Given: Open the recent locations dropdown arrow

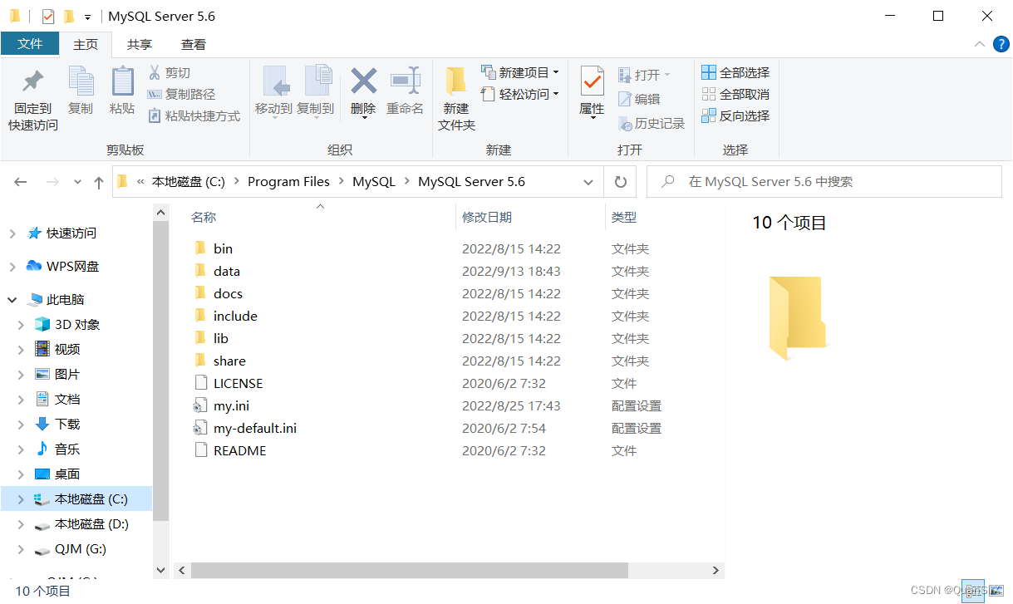Looking at the screenshot, I should [78, 182].
